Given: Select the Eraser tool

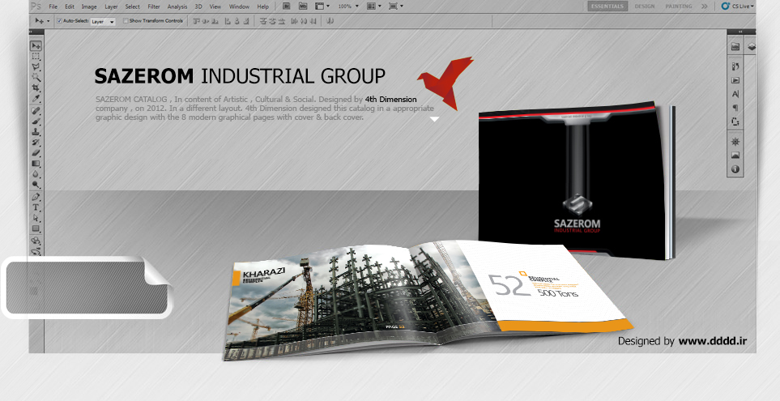Looking at the screenshot, I should pyautogui.click(x=36, y=153).
